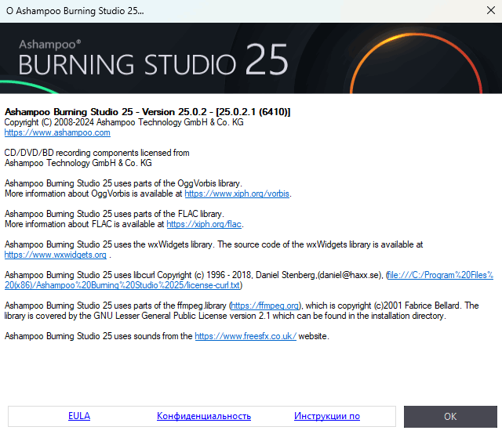Image resolution: width=502 pixels, height=434 pixels.
Task: Open the EULA link
Action: (79, 416)
